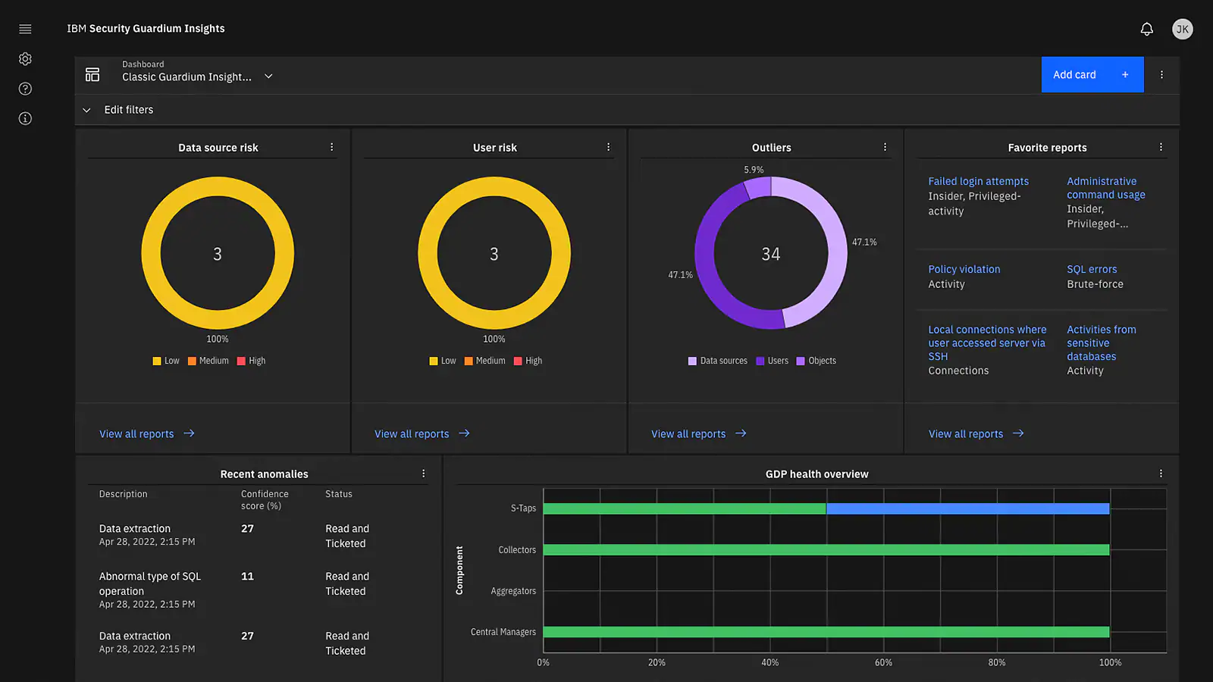Screen dimensions: 1213x682
Task: Toggle Data sources legend in Outliers
Action: (x=718, y=361)
